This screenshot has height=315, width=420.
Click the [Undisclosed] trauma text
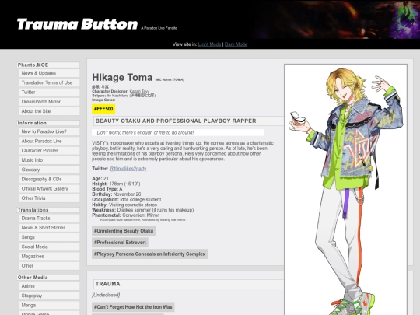(106, 295)
